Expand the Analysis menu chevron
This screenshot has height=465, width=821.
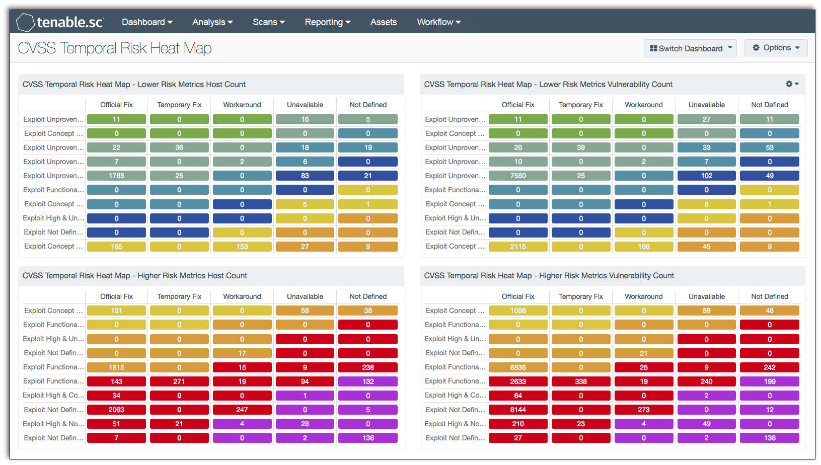tap(231, 22)
